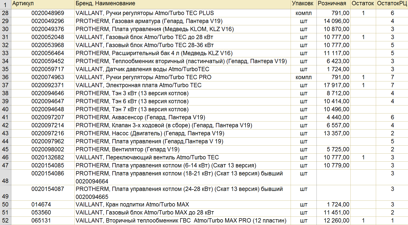Select 'VAILLANT, Вторичный теплообменник ГВС' cell
408x225 pixels.
click(183, 220)
